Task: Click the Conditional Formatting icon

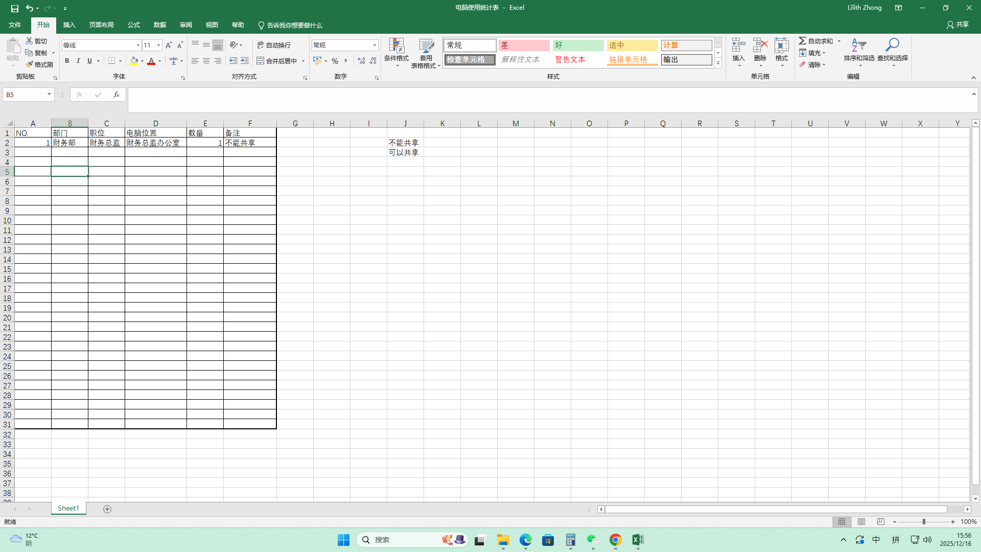Action: [396, 46]
